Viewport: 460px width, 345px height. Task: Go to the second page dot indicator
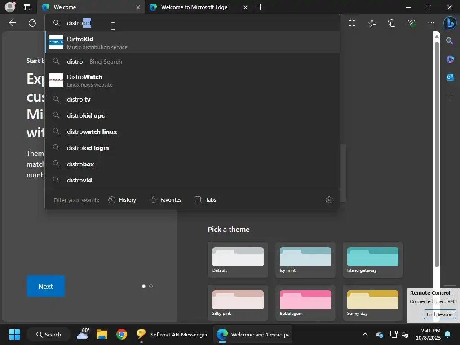[151, 286]
